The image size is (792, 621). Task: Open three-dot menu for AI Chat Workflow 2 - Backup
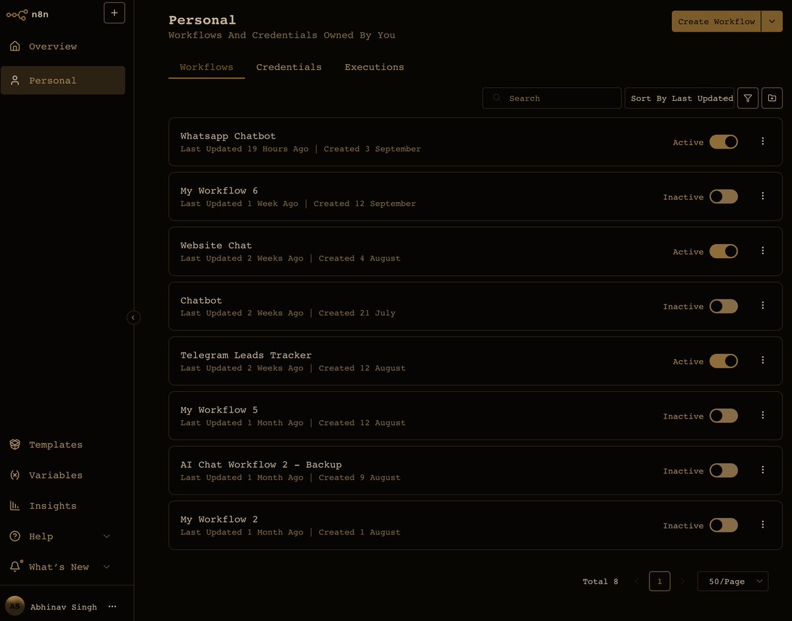point(763,470)
